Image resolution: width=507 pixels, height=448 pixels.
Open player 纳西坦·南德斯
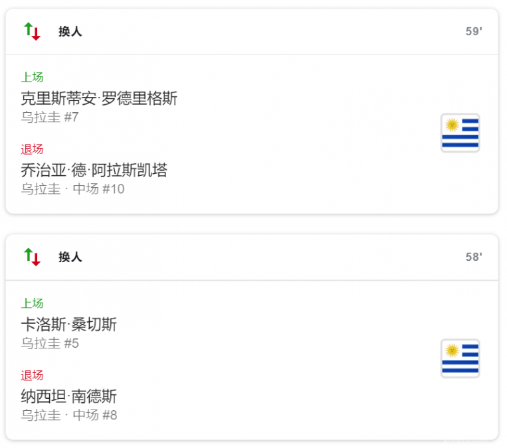click(x=68, y=396)
